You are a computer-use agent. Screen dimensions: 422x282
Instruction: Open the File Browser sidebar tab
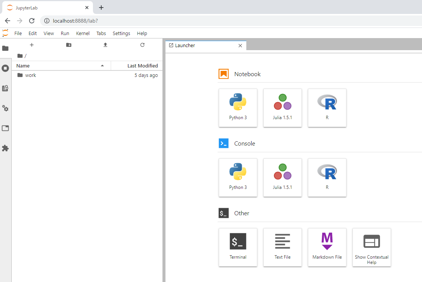(x=5, y=48)
